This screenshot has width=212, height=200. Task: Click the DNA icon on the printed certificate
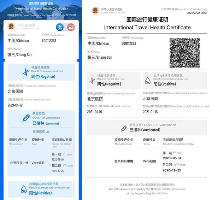point(92,81)
